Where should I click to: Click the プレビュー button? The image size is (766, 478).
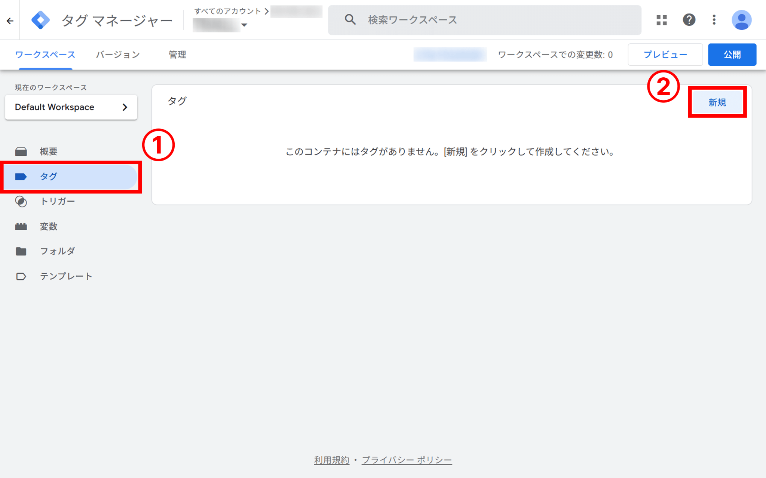coord(665,54)
